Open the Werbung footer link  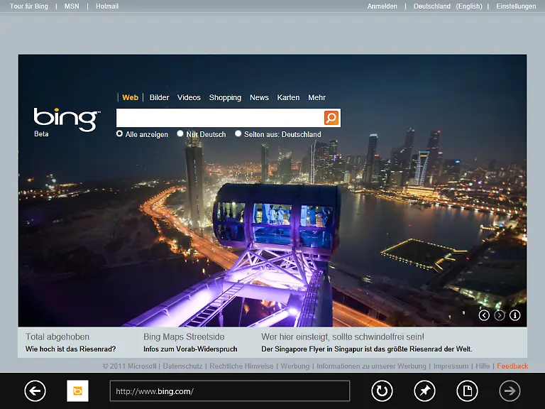click(x=294, y=366)
